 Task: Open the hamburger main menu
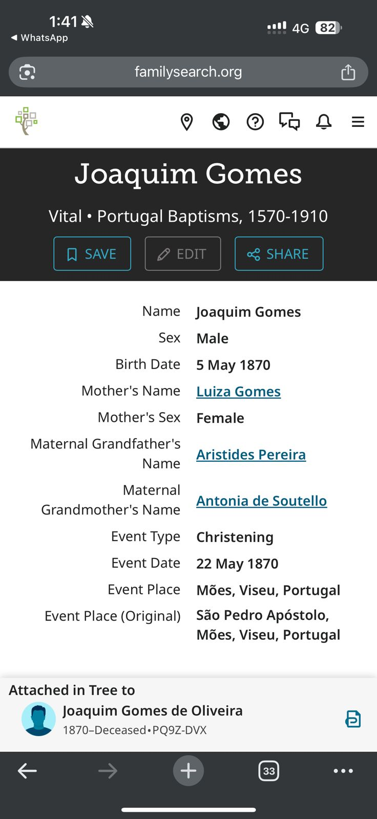click(358, 122)
